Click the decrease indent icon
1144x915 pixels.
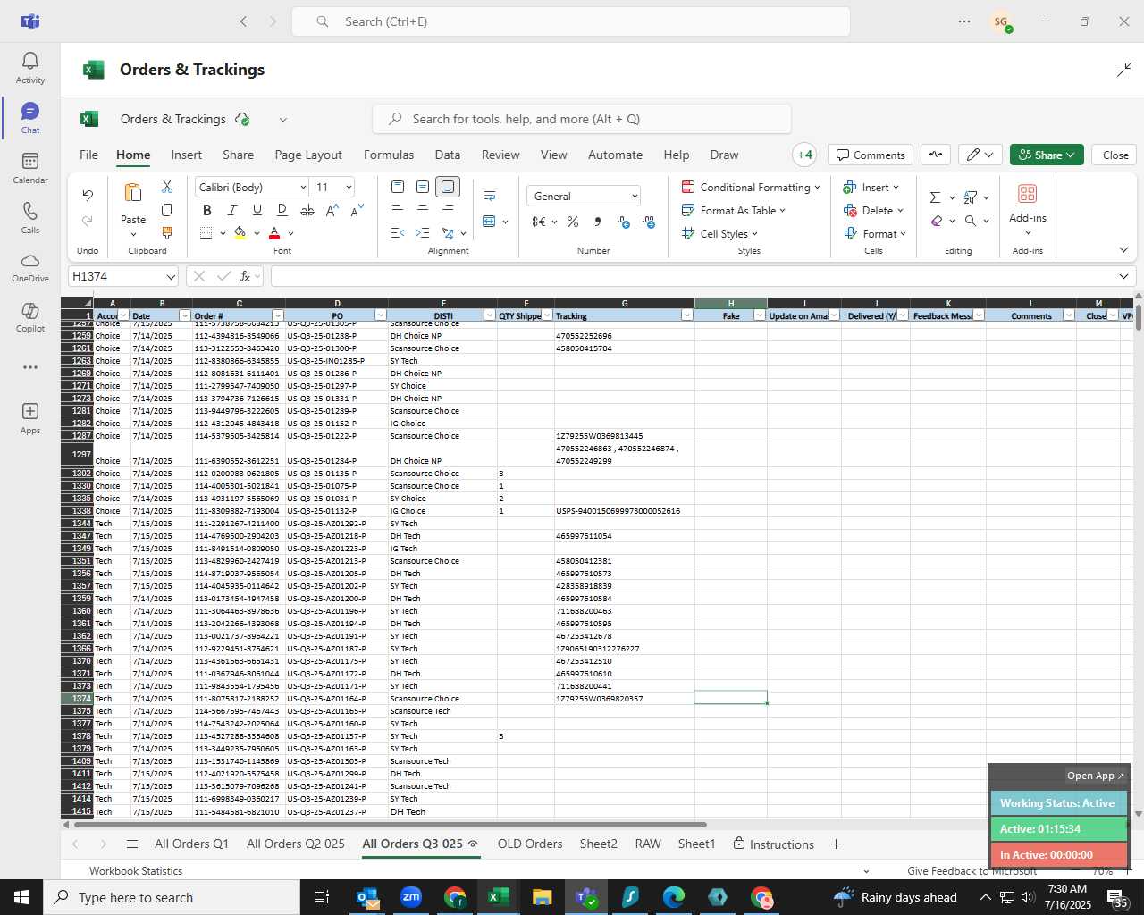pos(398,233)
